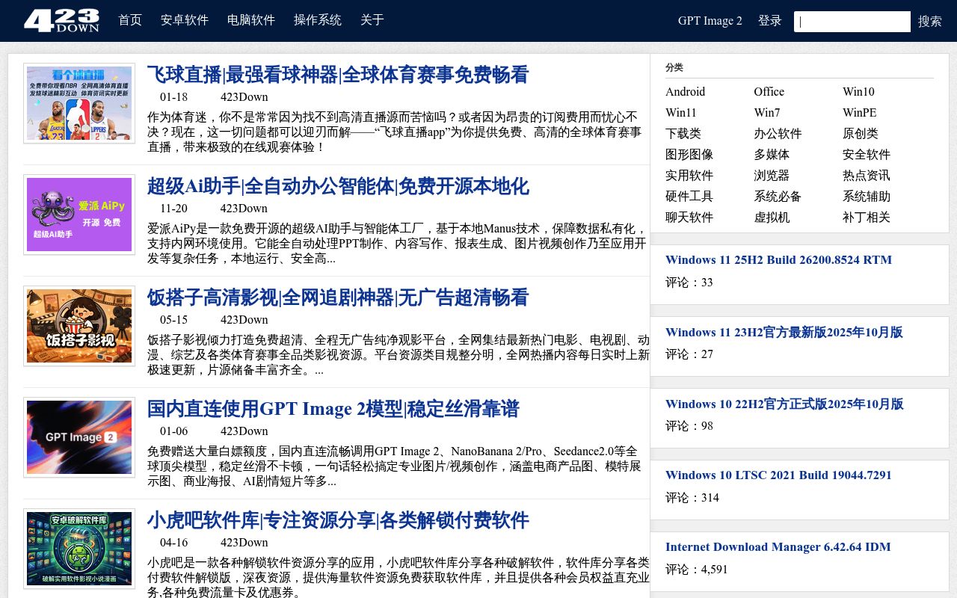Open Windows 11 25H2 Build 26200.8524 RTM

[x=778, y=260]
